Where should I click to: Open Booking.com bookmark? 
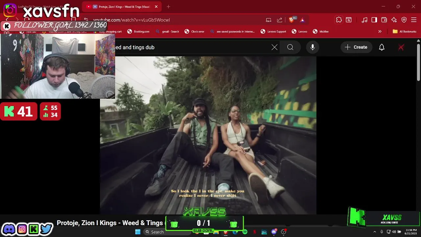coord(138,32)
